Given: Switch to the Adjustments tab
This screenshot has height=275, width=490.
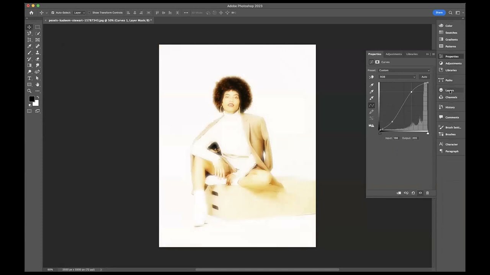Looking at the screenshot, I should click(394, 54).
